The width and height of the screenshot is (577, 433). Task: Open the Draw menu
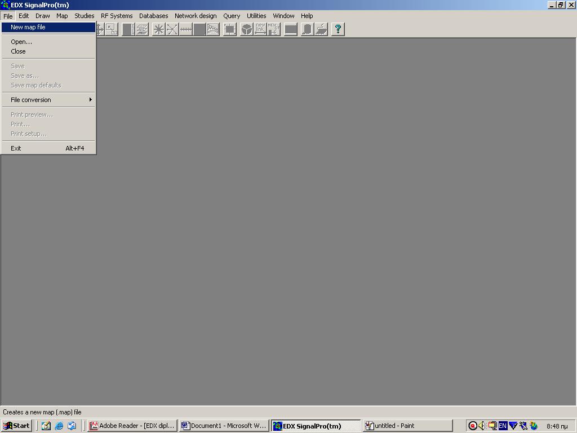[x=43, y=16]
